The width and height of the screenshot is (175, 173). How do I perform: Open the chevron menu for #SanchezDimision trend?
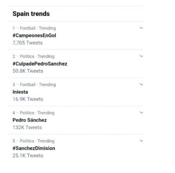click(141, 141)
